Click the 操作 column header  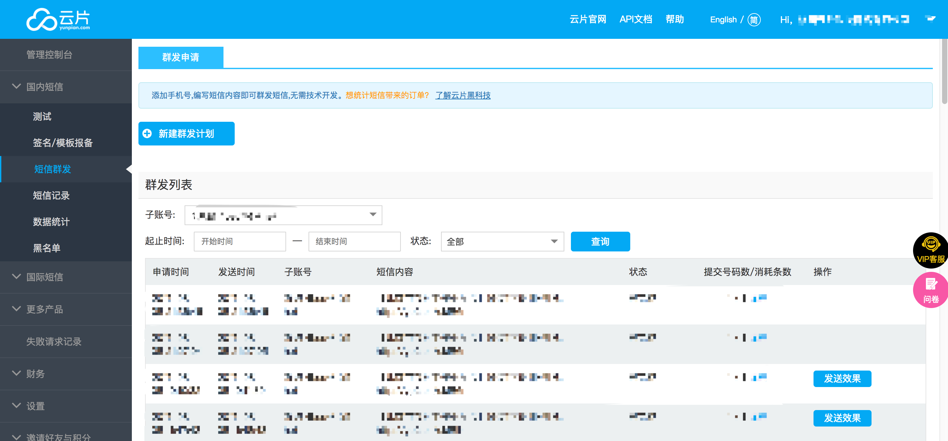pos(822,272)
